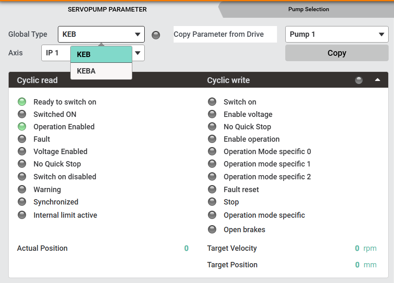Click the Target Velocity value field
Image resolution: width=394 pixels, height=283 pixels.
tap(357, 248)
